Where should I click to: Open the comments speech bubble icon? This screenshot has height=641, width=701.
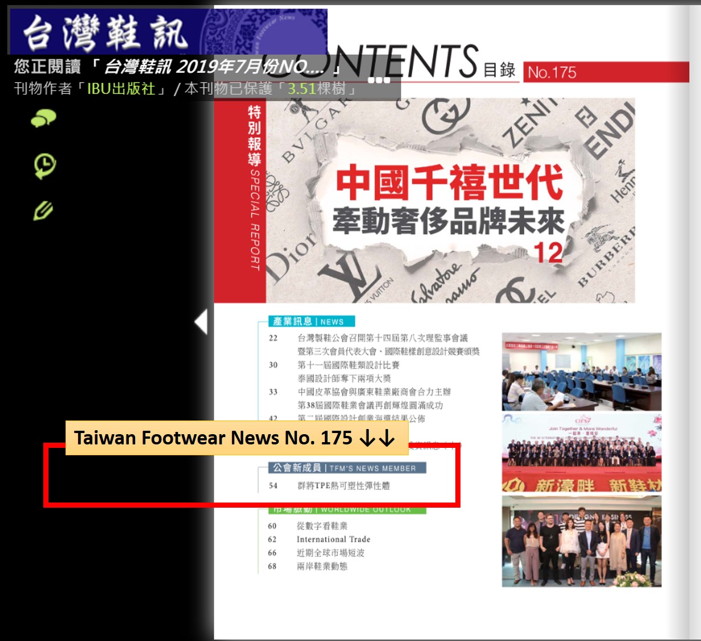[x=43, y=119]
